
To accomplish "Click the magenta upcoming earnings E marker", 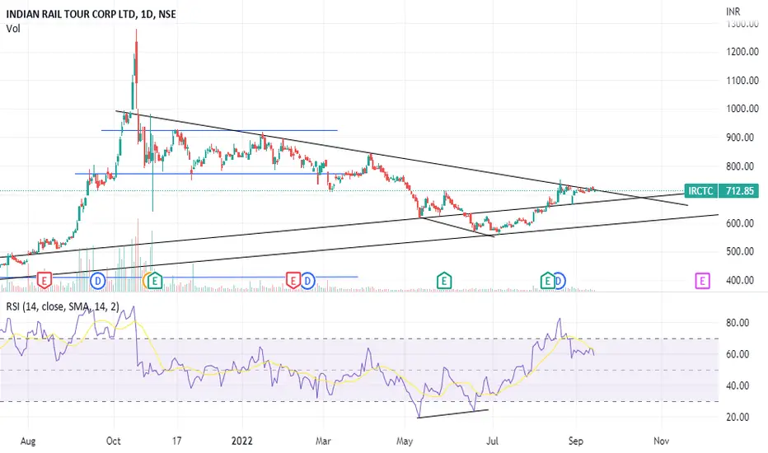I will (702, 281).
